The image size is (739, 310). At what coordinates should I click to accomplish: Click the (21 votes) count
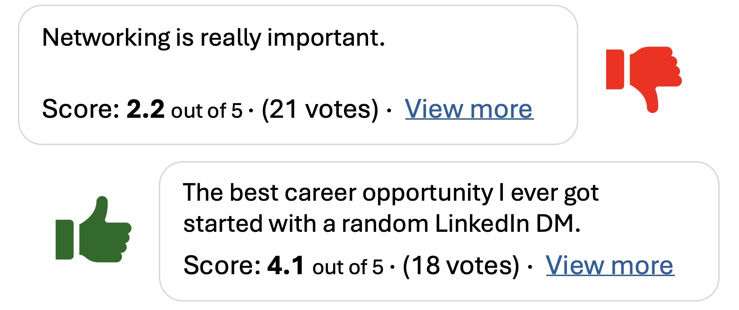pyautogui.click(x=320, y=109)
